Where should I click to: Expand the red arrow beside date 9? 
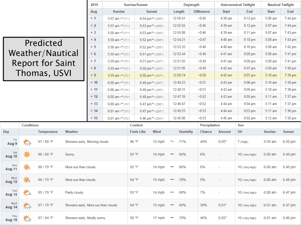(x=92, y=75)
